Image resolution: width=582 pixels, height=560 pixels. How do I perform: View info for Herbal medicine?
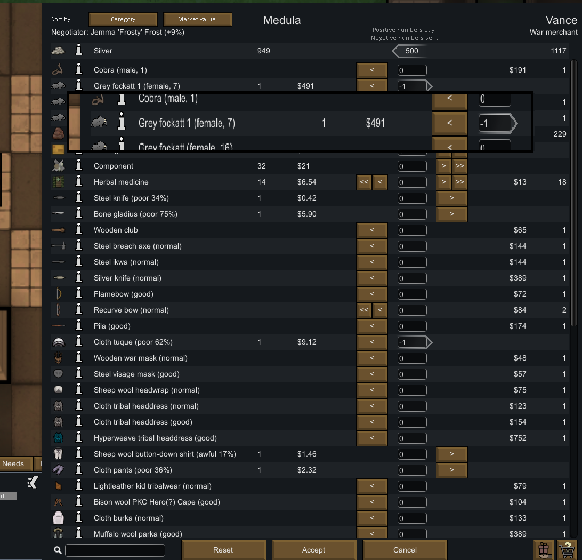click(x=79, y=181)
